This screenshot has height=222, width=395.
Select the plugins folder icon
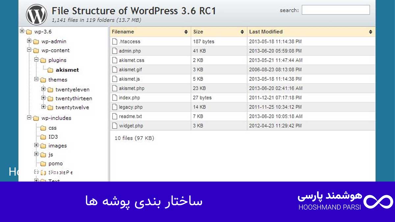(x=43, y=61)
